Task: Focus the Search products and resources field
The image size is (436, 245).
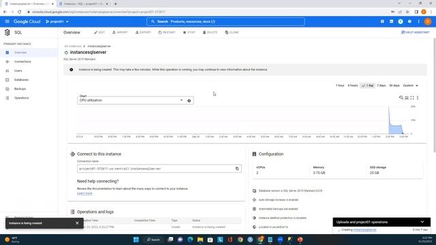Action: tap(225, 21)
